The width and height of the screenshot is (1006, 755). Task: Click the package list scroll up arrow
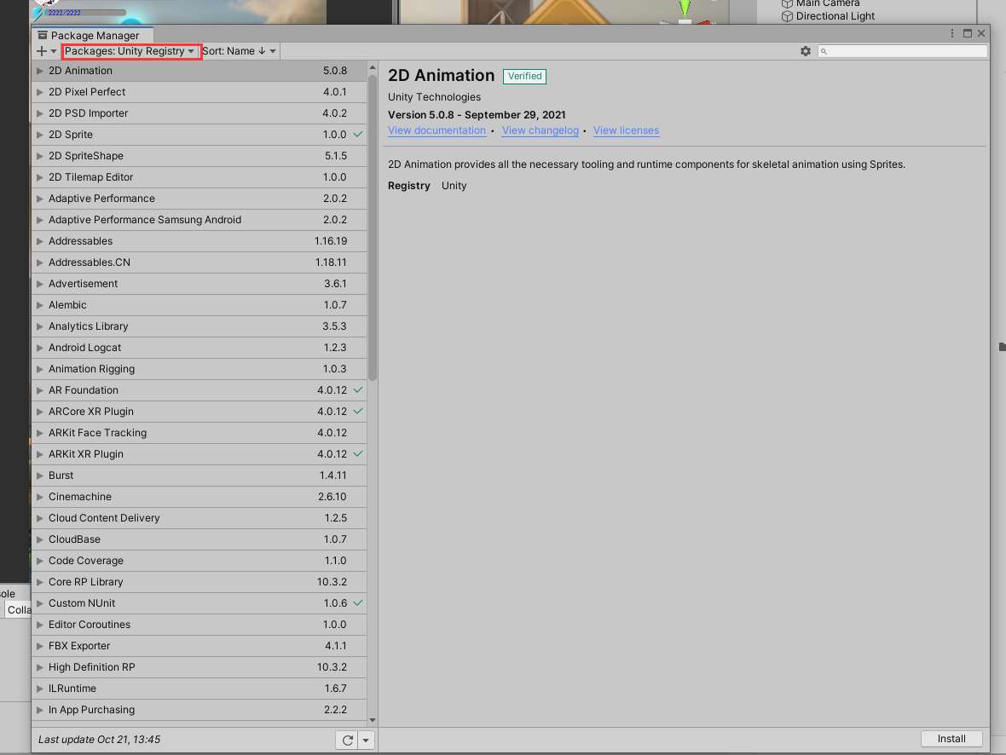372,67
